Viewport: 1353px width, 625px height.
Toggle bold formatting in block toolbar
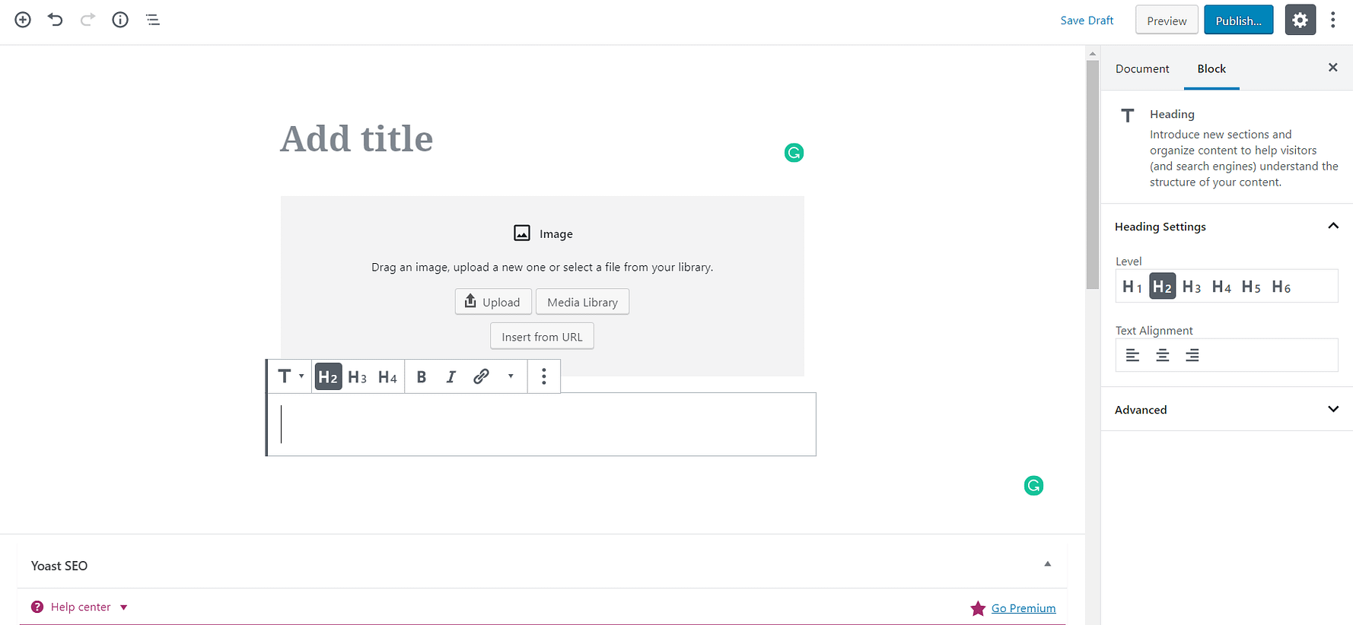click(421, 376)
